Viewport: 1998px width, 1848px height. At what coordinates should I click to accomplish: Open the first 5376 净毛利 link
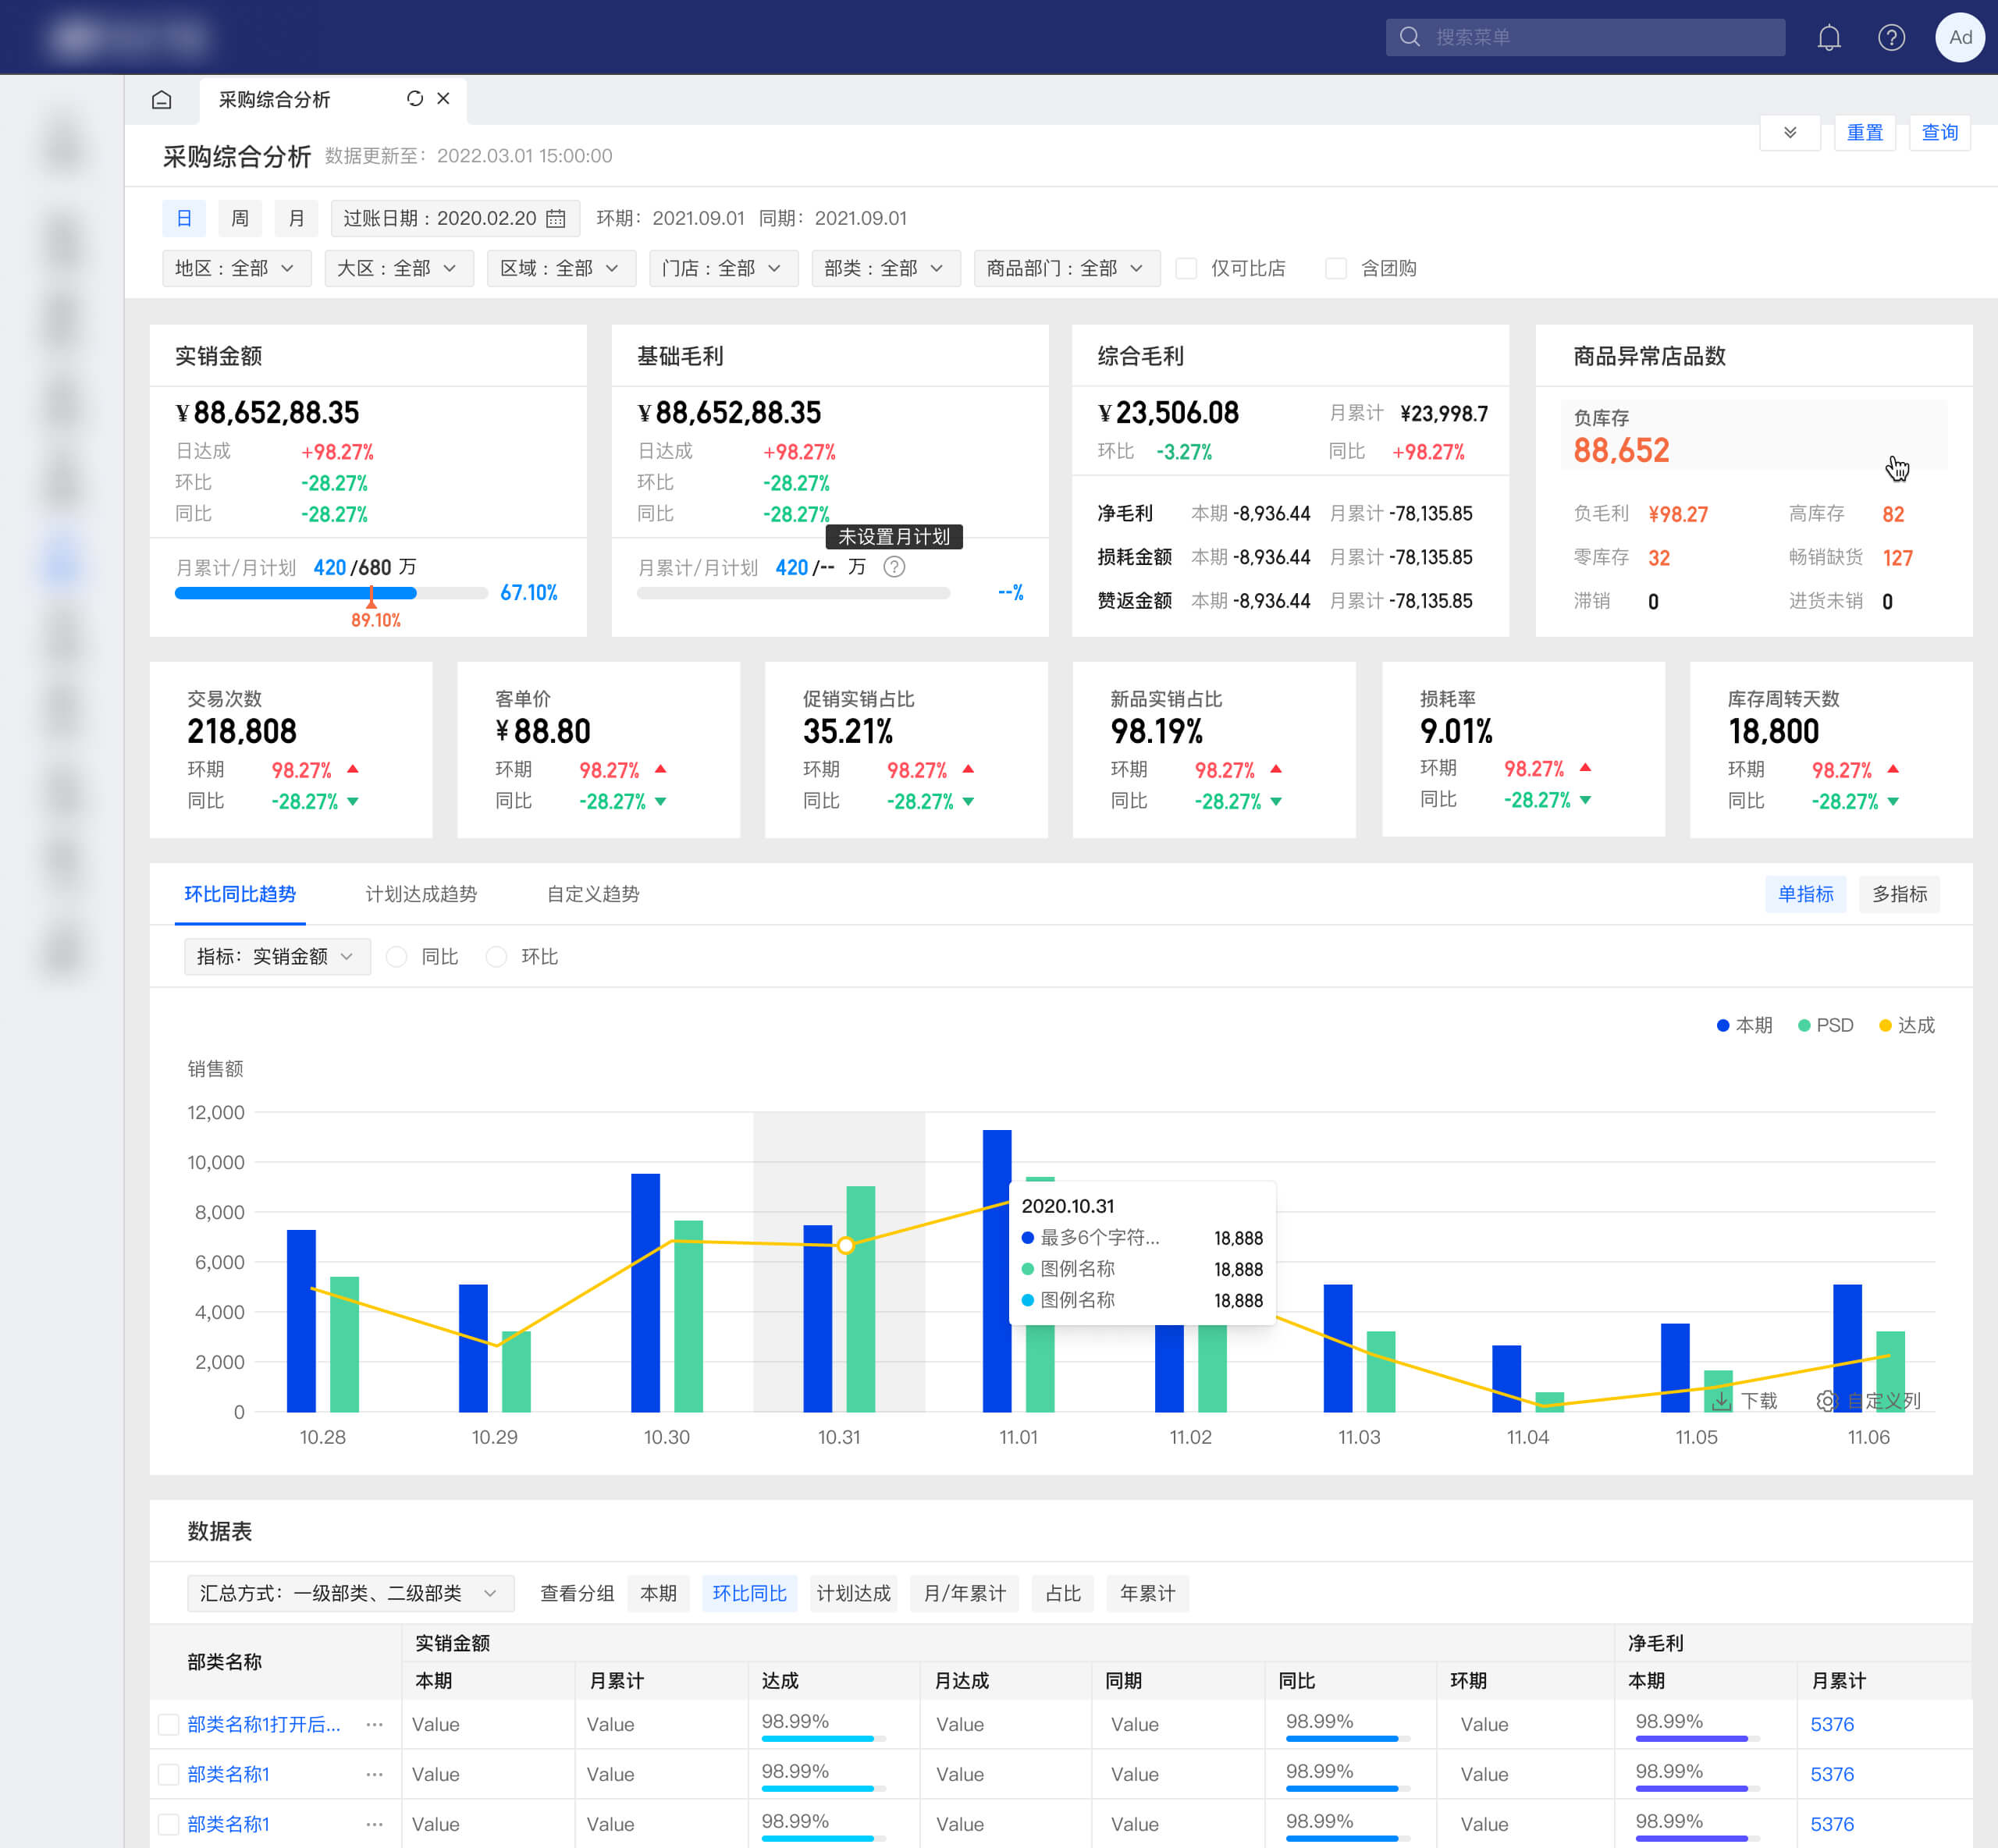pyautogui.click(x=1832, y=1724)
